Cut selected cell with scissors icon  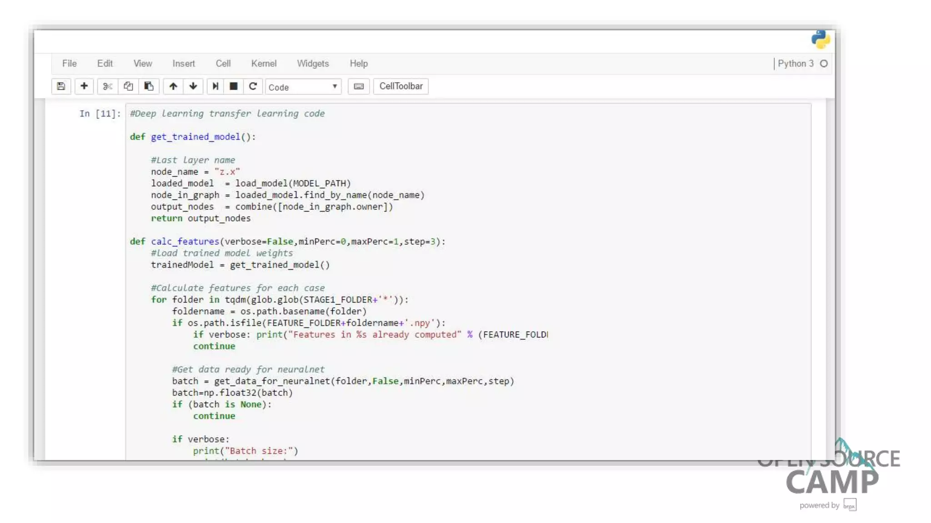(108, 86)
